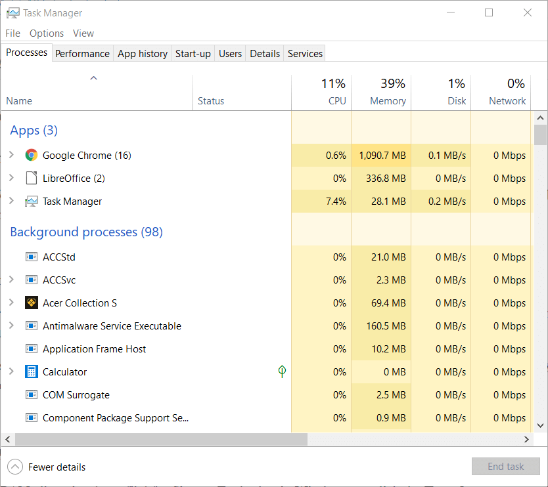Click the Calculator app icon
Image resolution: width=548 pixels, height=487 pixels.
click(32, 371)
